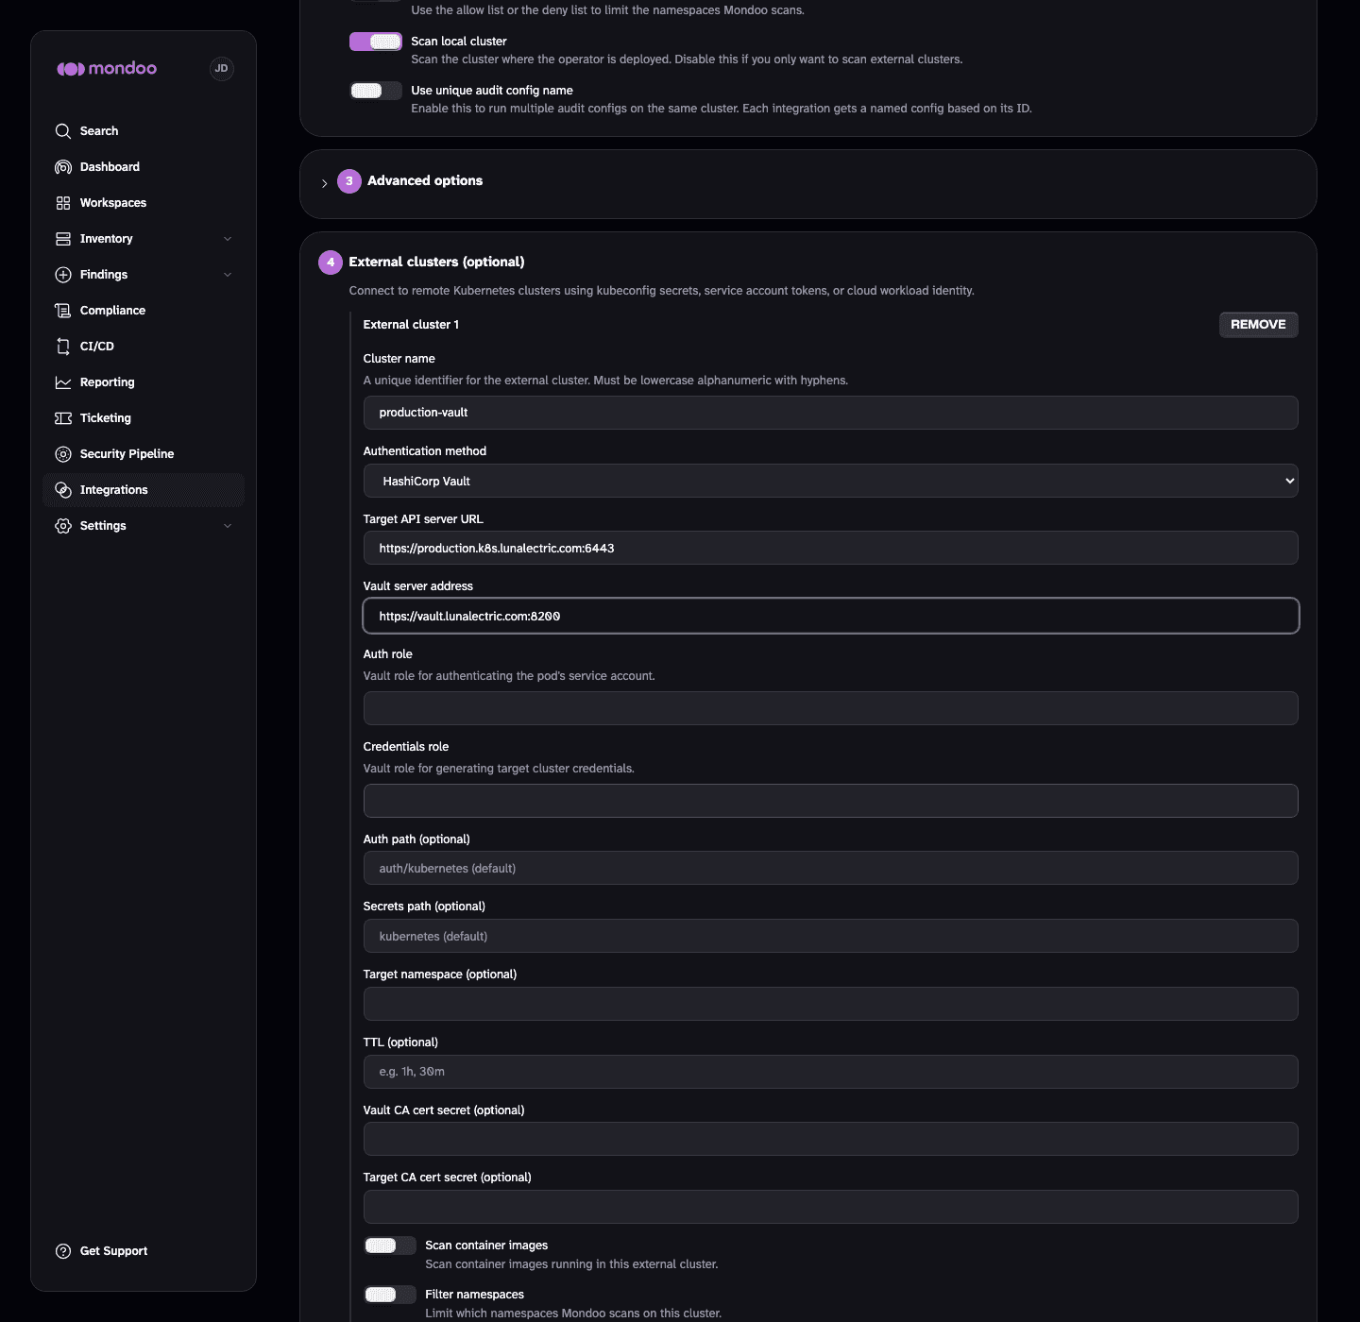Screen dimensions: 1360x1322
Task: Expand the Findings sidebar menu chevron
Action: (x=228, y=275)
